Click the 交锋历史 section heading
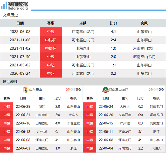The width and height of the screenshot is (166, 153). 10,15
